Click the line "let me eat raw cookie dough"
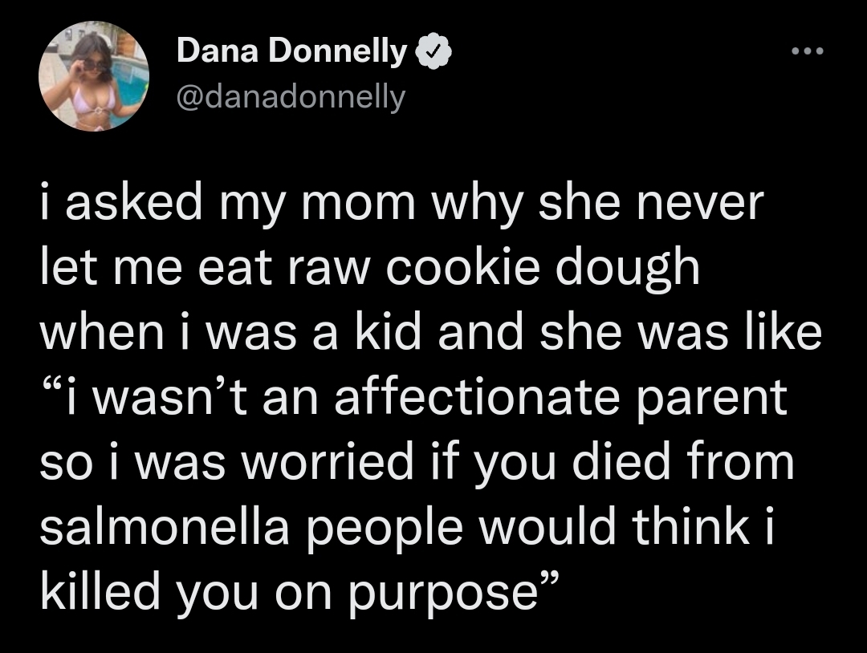The image size is (867, 653). point(369,270)
